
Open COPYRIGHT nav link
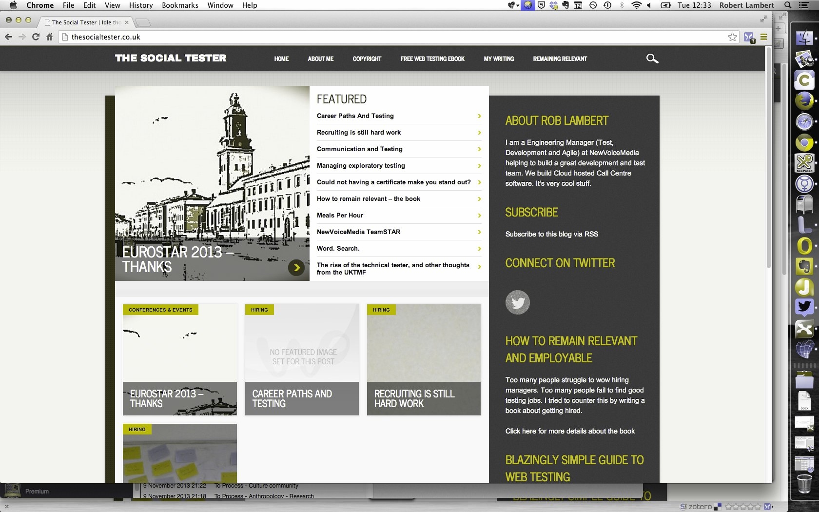coord(367,59)
